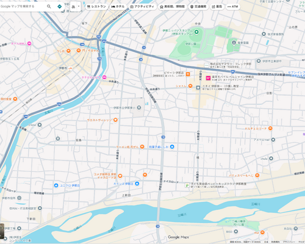The height and width of the screenshot is (244, 305).
Task: Open the ホテルWWJ hotel pin
Action: (29, 43)
